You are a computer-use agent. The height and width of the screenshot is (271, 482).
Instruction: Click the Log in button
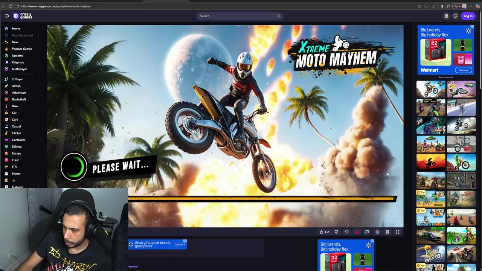(468, 16)
